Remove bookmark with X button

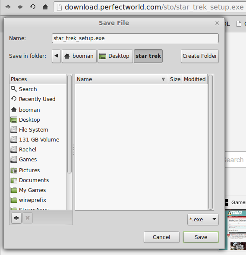28,218
